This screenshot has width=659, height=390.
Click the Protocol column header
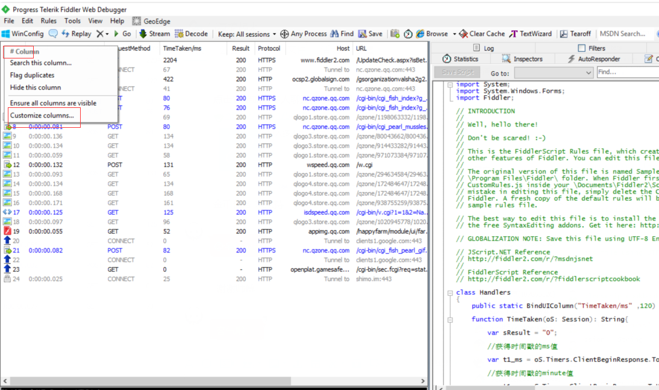(269, 48)
